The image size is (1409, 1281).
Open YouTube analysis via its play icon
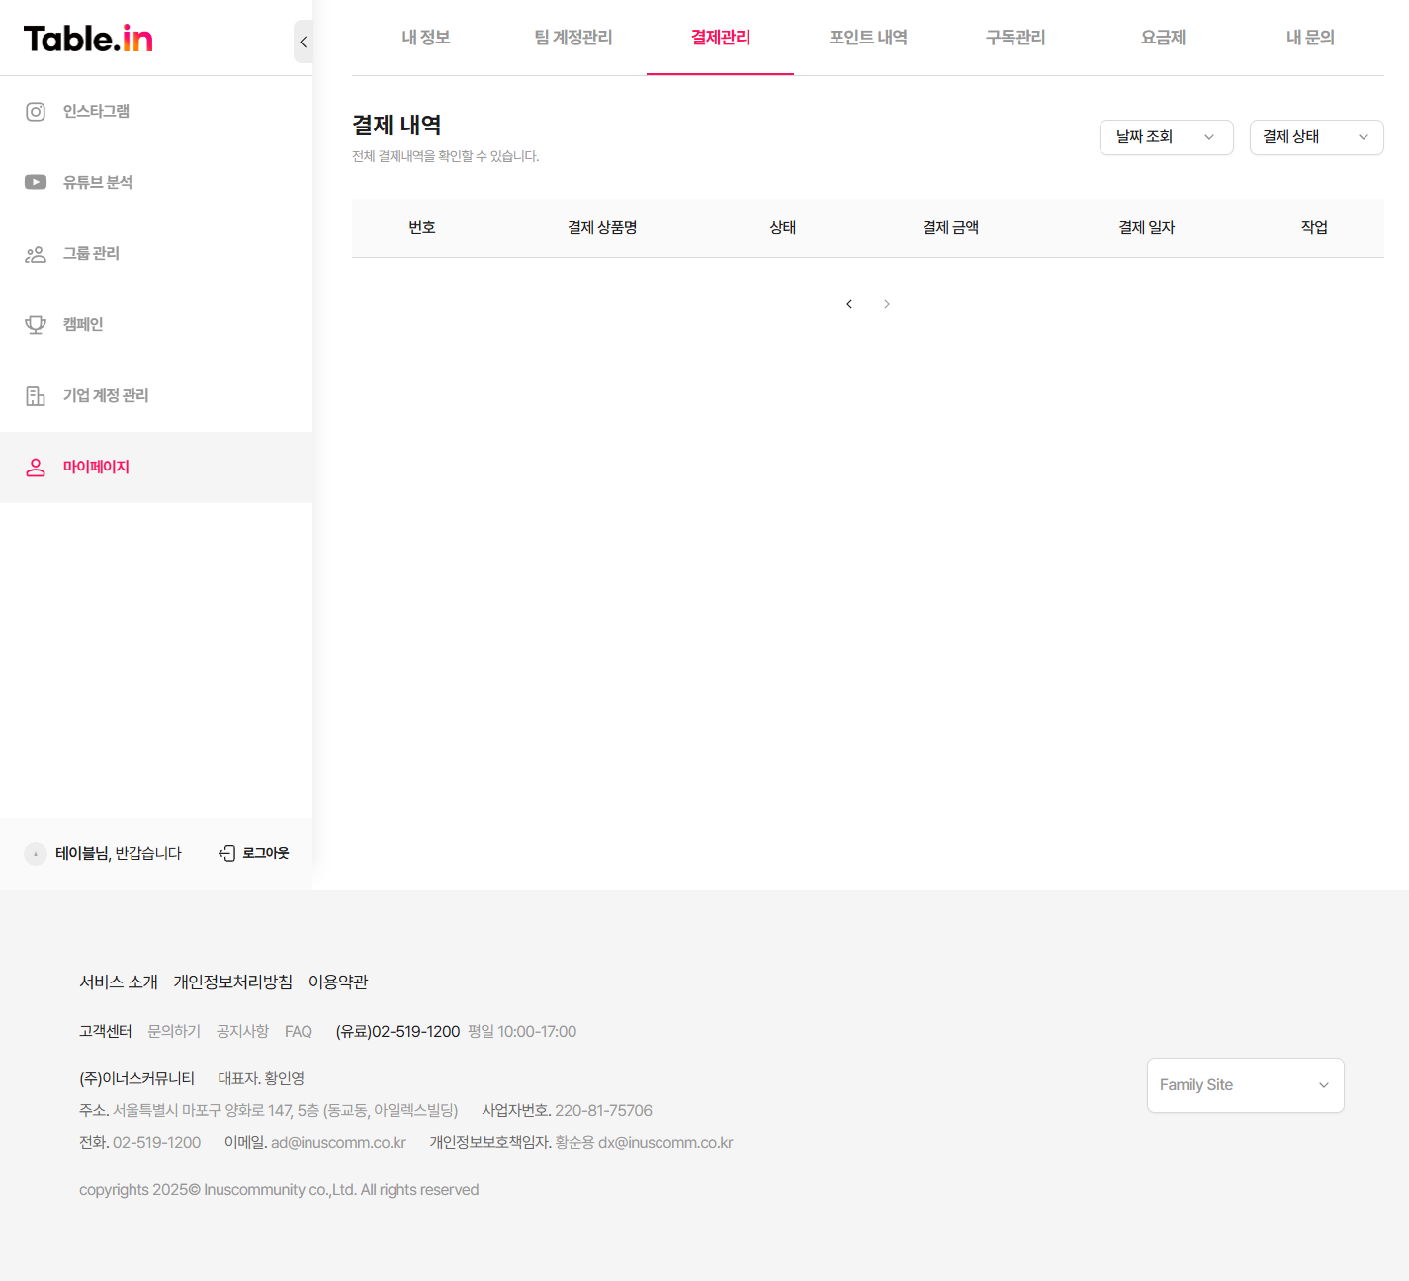(36, 182)
